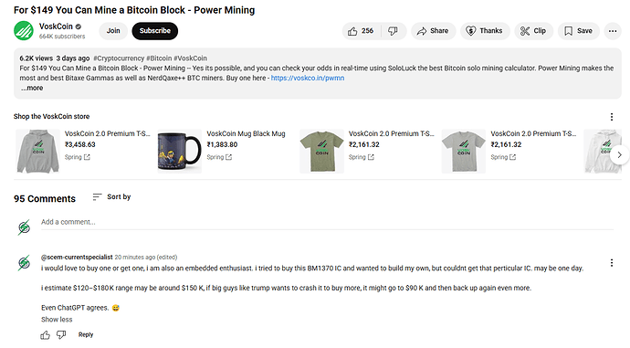This screenshot has width=630, height=348.
Task: Open the voskco.in/pwmn link
Action: [308, 78]
